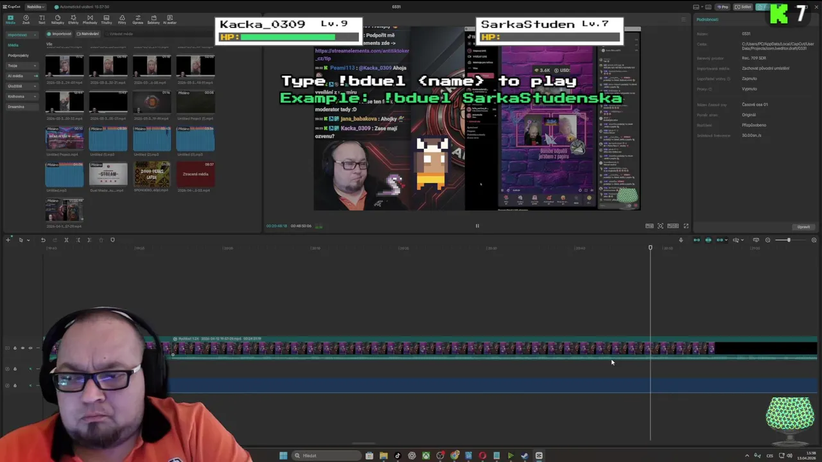This screenshot has width=822, height=462.
Task: Open the Úprava adjustment tab
Action: [137, 19]
